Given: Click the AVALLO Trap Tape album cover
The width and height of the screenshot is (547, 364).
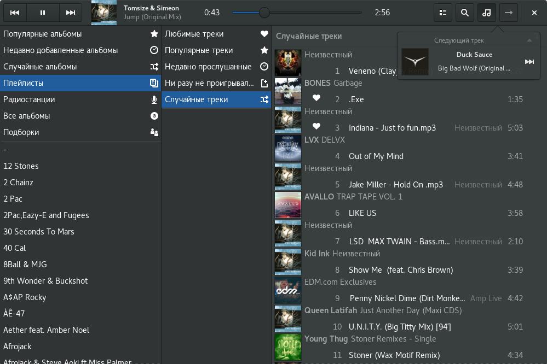Looking at the screenshot, I should (288, 205).
